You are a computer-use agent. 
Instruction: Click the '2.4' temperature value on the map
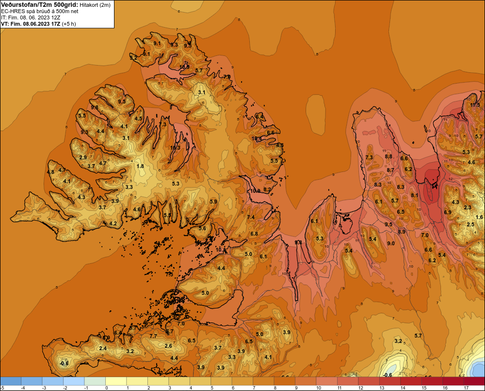[x=103, y=349]
